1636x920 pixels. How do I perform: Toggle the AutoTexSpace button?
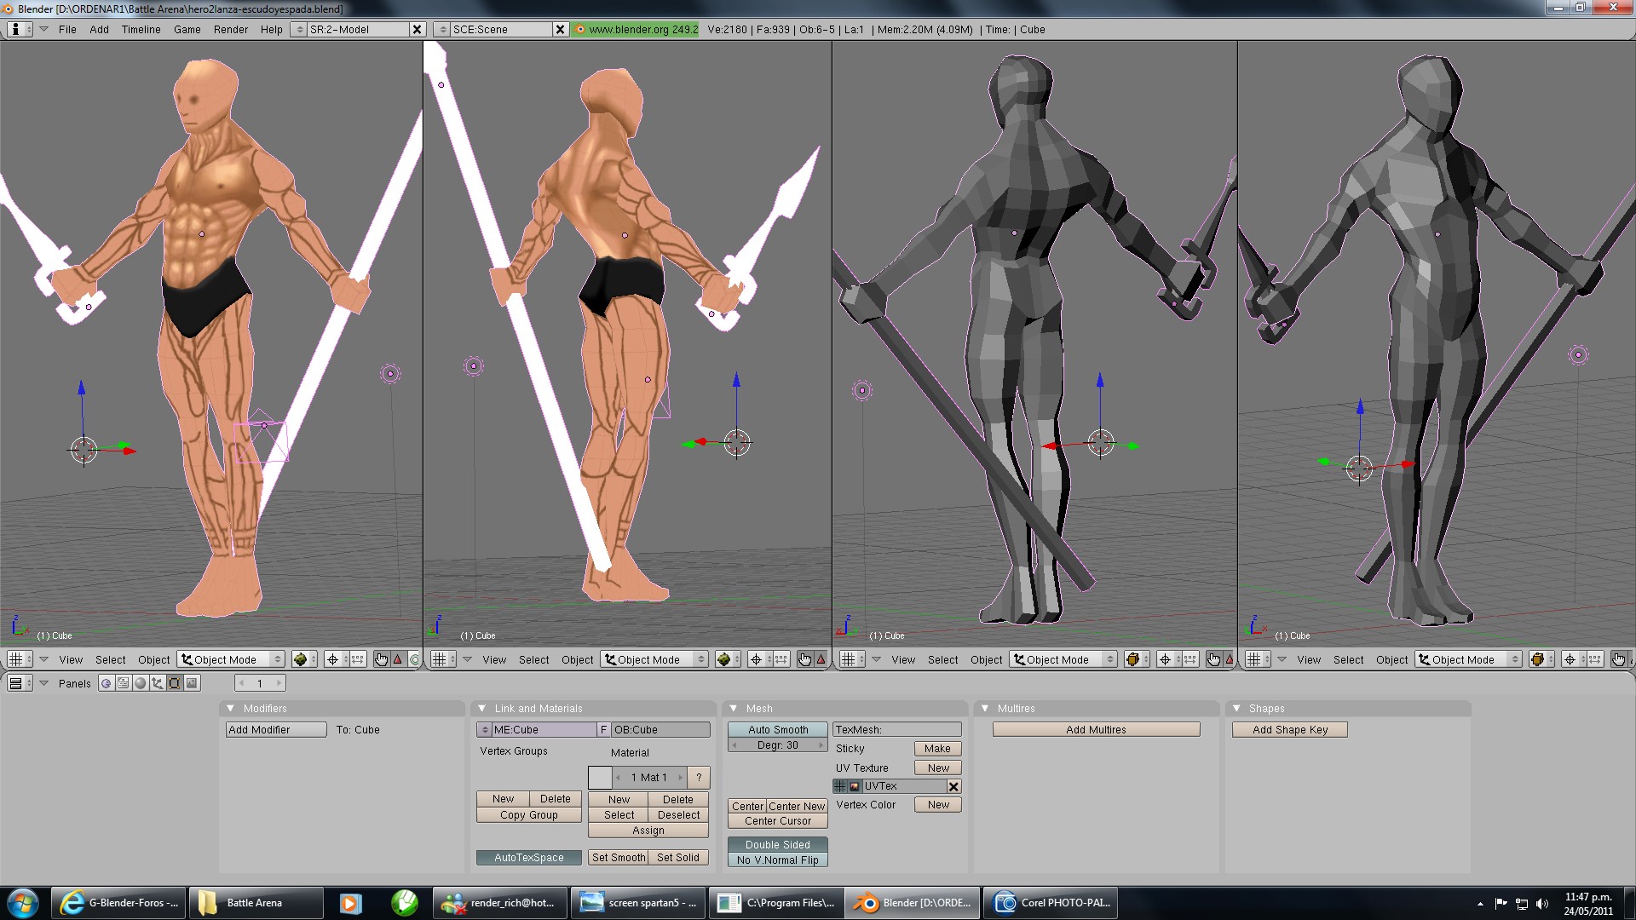(x=528, y=858)
